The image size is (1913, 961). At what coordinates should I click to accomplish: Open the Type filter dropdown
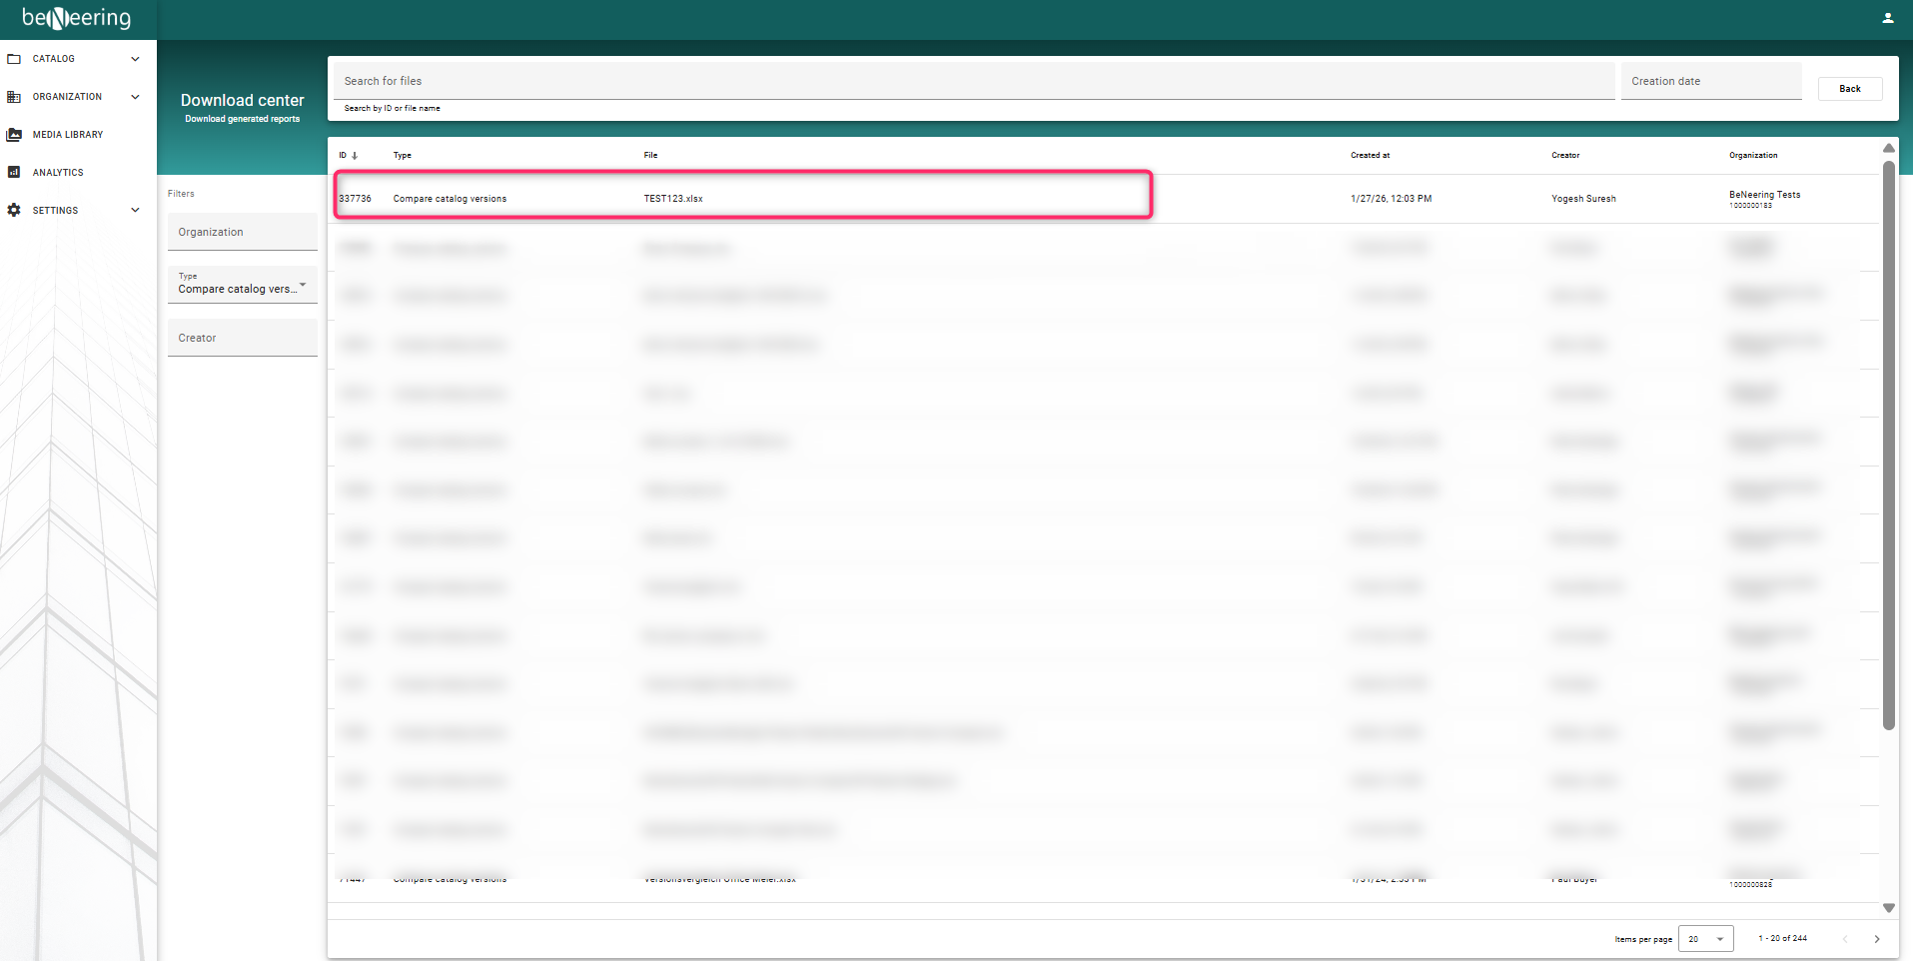click(x=242, y=286)
